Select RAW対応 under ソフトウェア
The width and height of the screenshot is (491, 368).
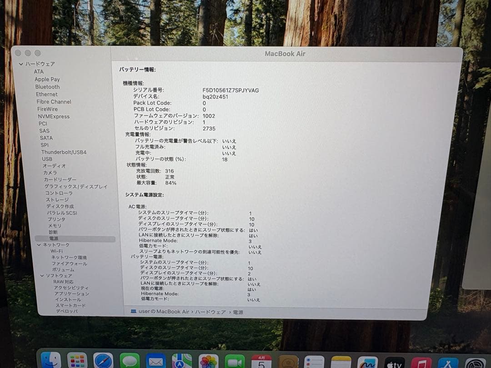coord(63,282)
